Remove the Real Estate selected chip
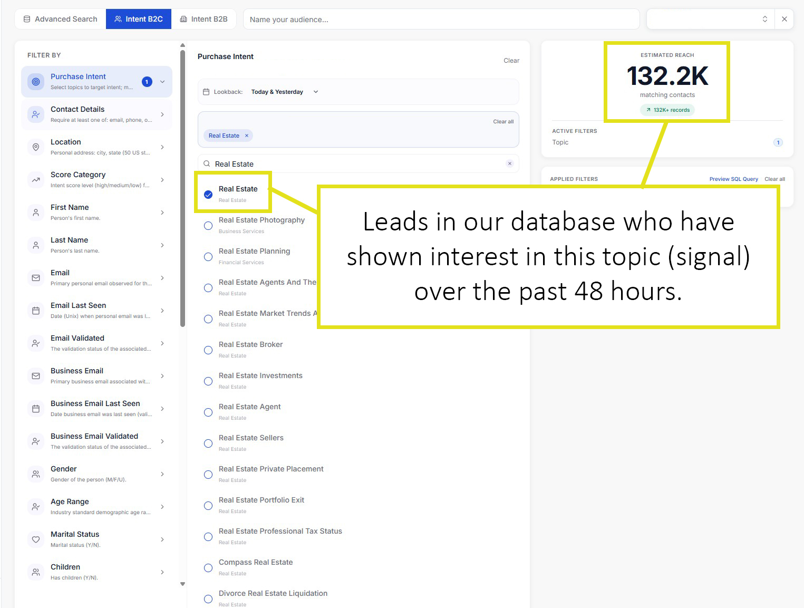The width and height of the screenshot is (804, 608). 246,136
